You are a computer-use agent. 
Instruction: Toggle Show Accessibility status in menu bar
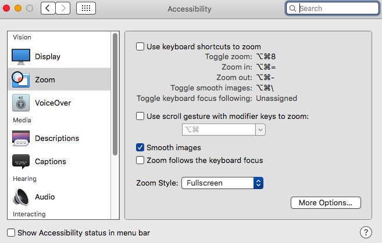coord(11,233)
